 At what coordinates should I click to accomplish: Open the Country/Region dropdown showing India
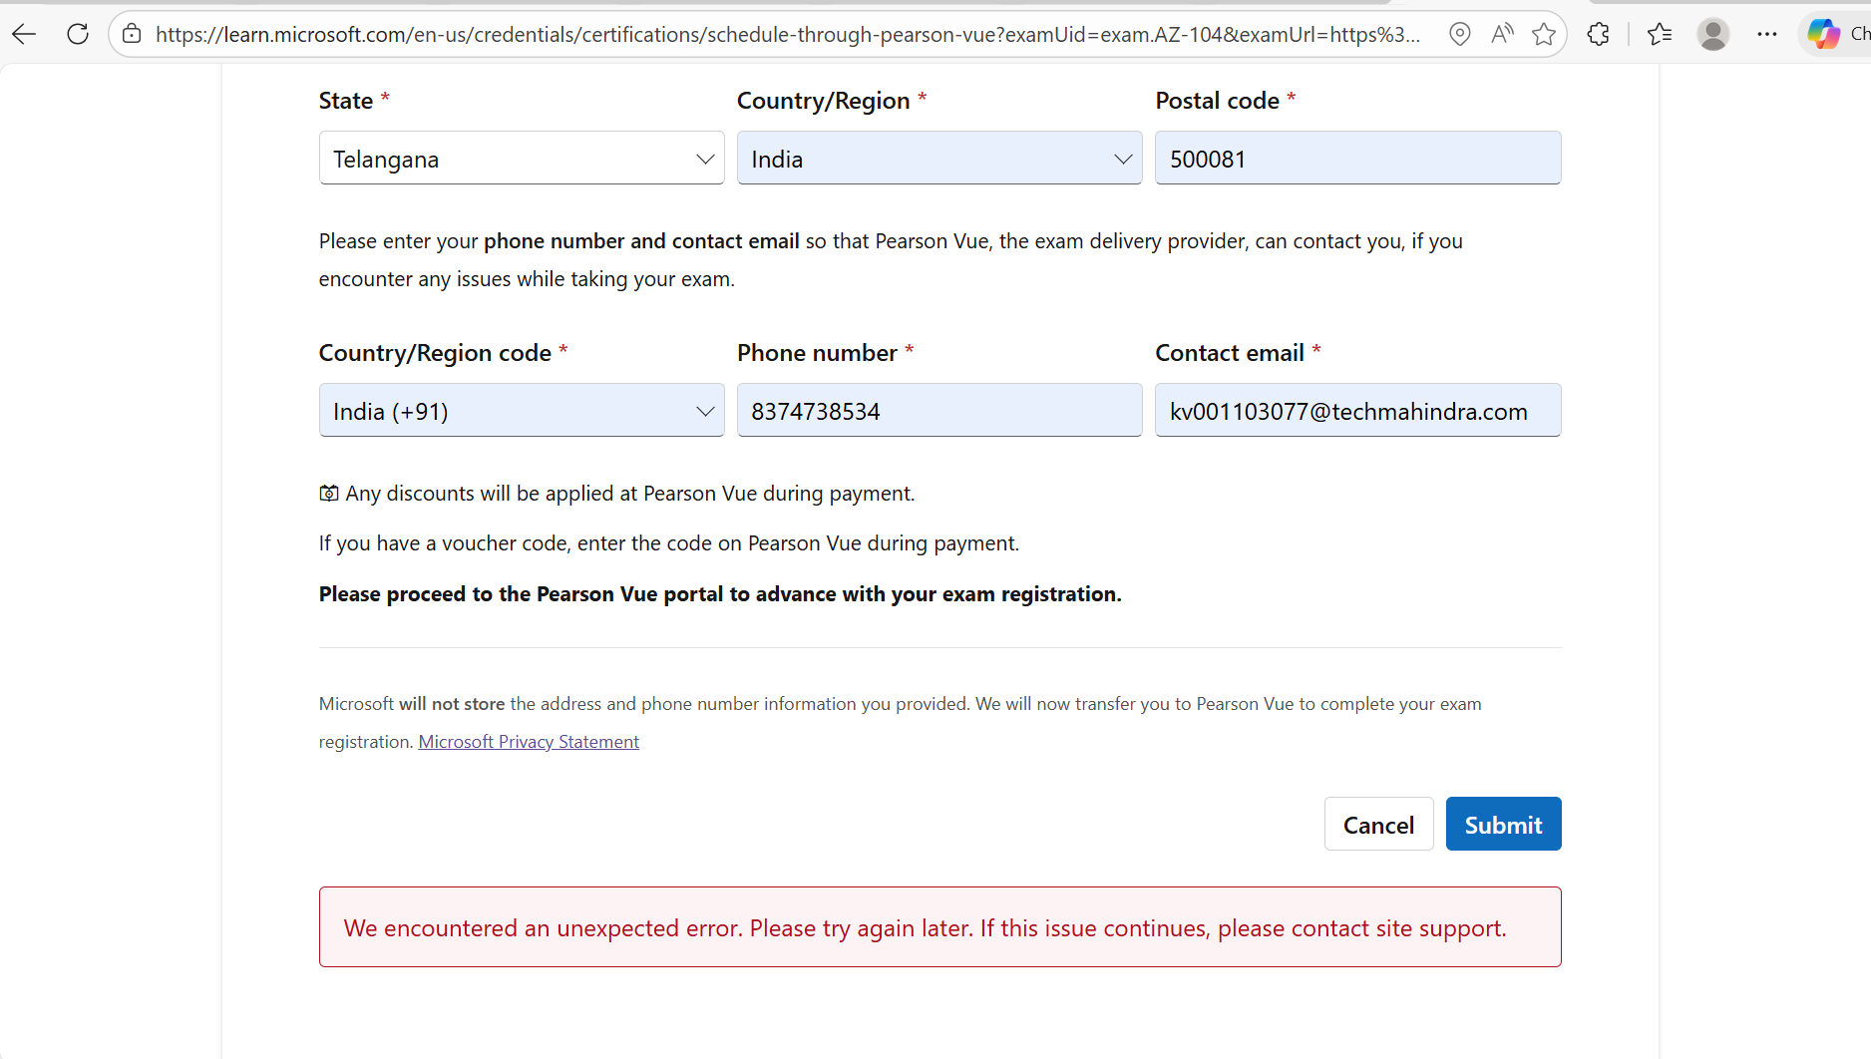pos(939,158)
